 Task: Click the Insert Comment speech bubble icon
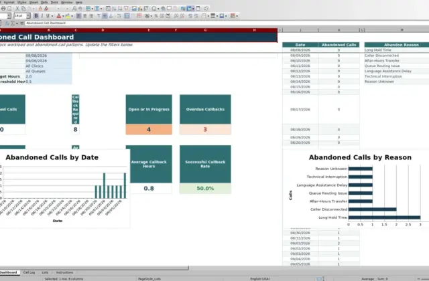coord(169,9)
